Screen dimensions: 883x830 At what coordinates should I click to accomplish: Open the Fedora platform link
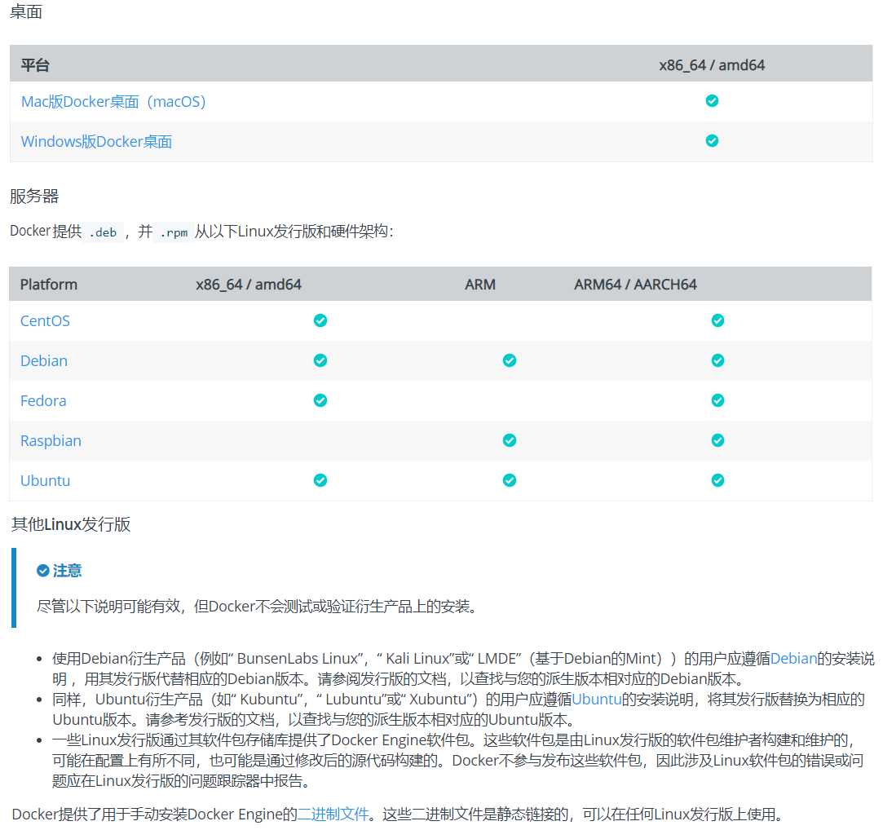click(x=43, y=401)
